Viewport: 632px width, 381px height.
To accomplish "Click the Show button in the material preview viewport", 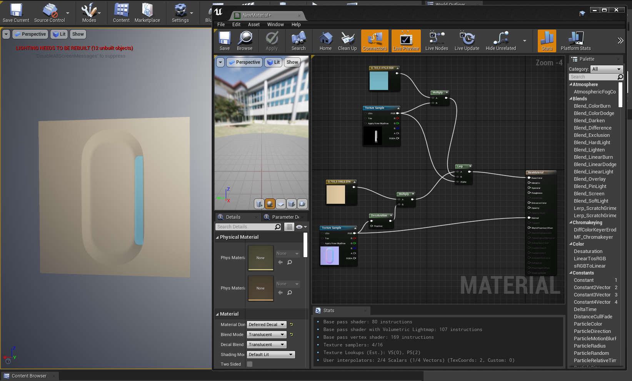I will click(292, 62).
